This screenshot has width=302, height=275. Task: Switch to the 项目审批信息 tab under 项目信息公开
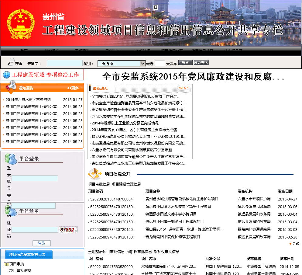tap(99, 184)
